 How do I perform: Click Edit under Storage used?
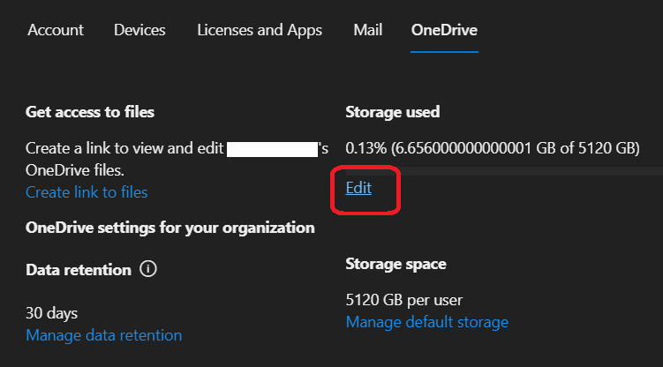click(358, 188)
